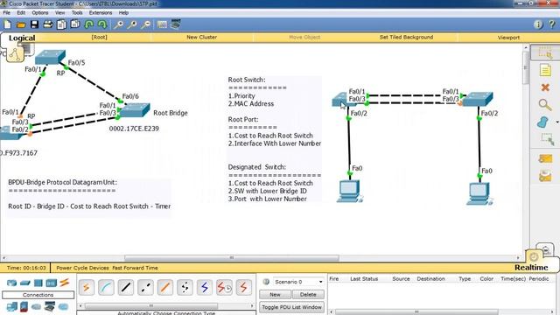Viewport: 560px width, 315px height.
Task: Click the Print icon
Action: [48, 24]
